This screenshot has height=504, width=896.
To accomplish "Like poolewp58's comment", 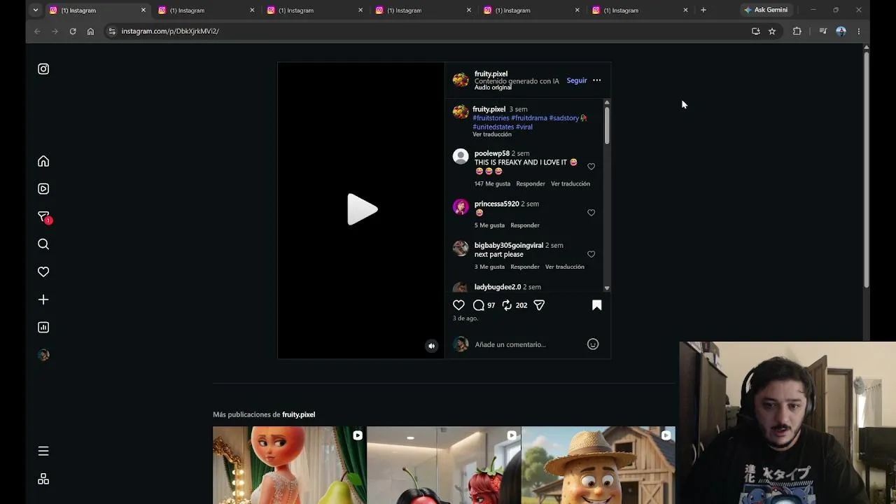I will 591,167.
